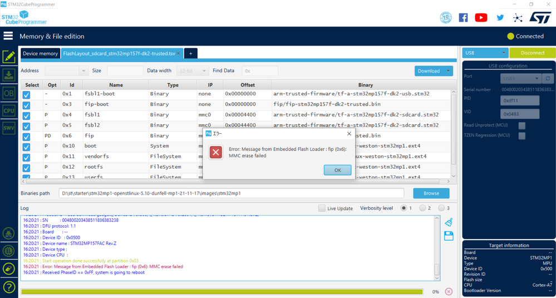Viewport: 556px width, 298px height.
Task: Open the external loader chip icon
Action: [x=9, y=251]
